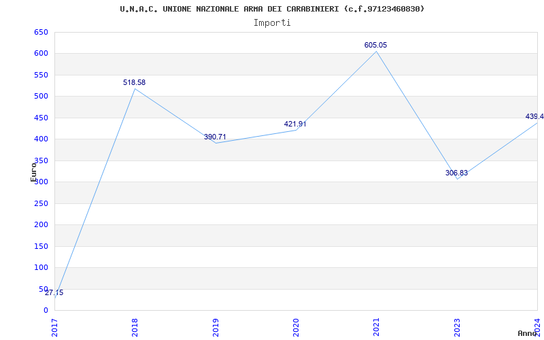Viewport: 544px width, 340px height.
Task: Click the 306.83 data label
Action: click(x=456, y=173)
